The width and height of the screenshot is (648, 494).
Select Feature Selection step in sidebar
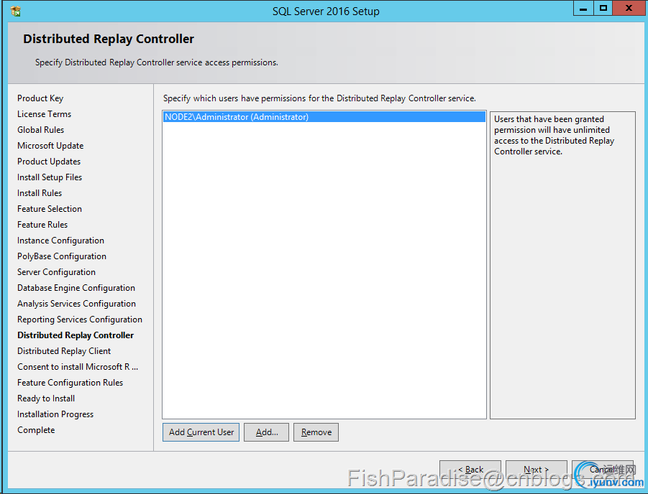(x=50, y=209)
